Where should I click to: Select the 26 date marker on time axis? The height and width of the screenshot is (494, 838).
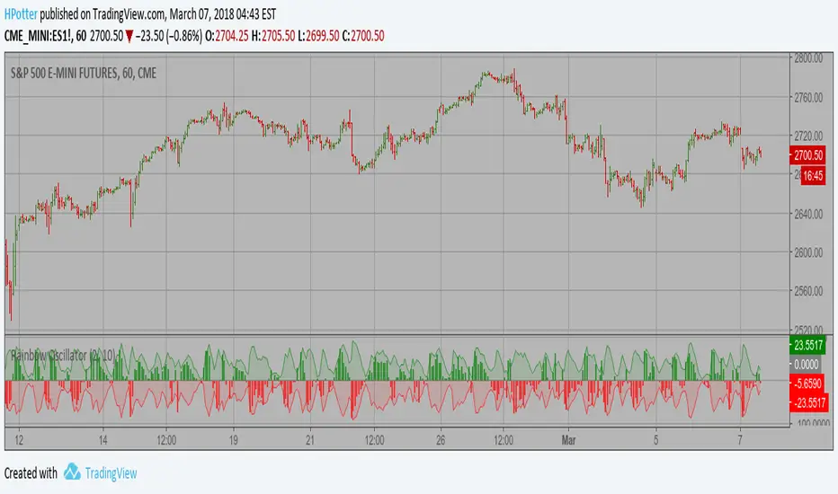click(439, 441)
